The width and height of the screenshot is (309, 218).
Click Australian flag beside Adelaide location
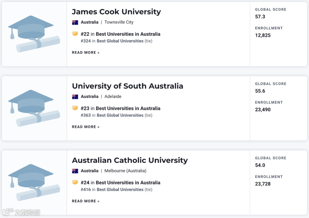click(75, 97)
